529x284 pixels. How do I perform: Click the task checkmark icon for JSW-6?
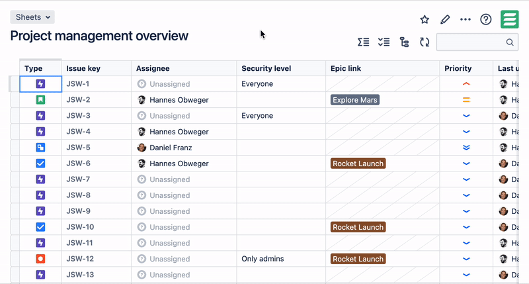click(x=40, y=164)
